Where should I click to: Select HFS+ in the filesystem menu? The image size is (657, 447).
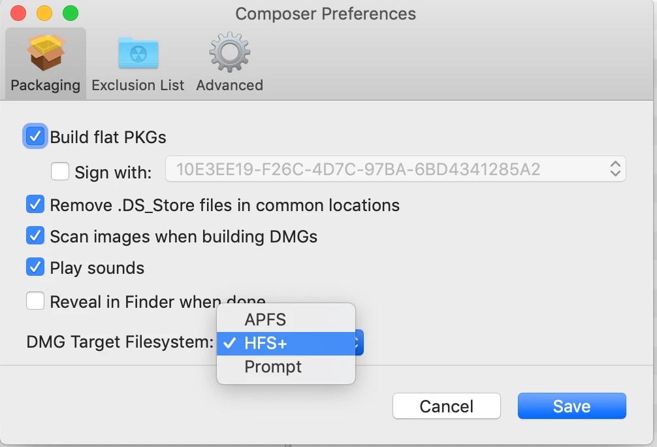pos(286,344)
